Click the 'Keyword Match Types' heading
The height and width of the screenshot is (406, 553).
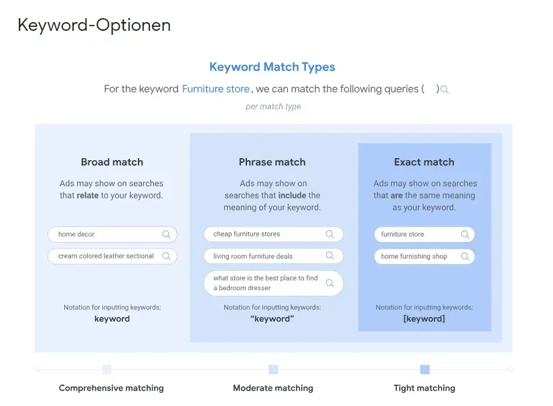pos(272,67)
